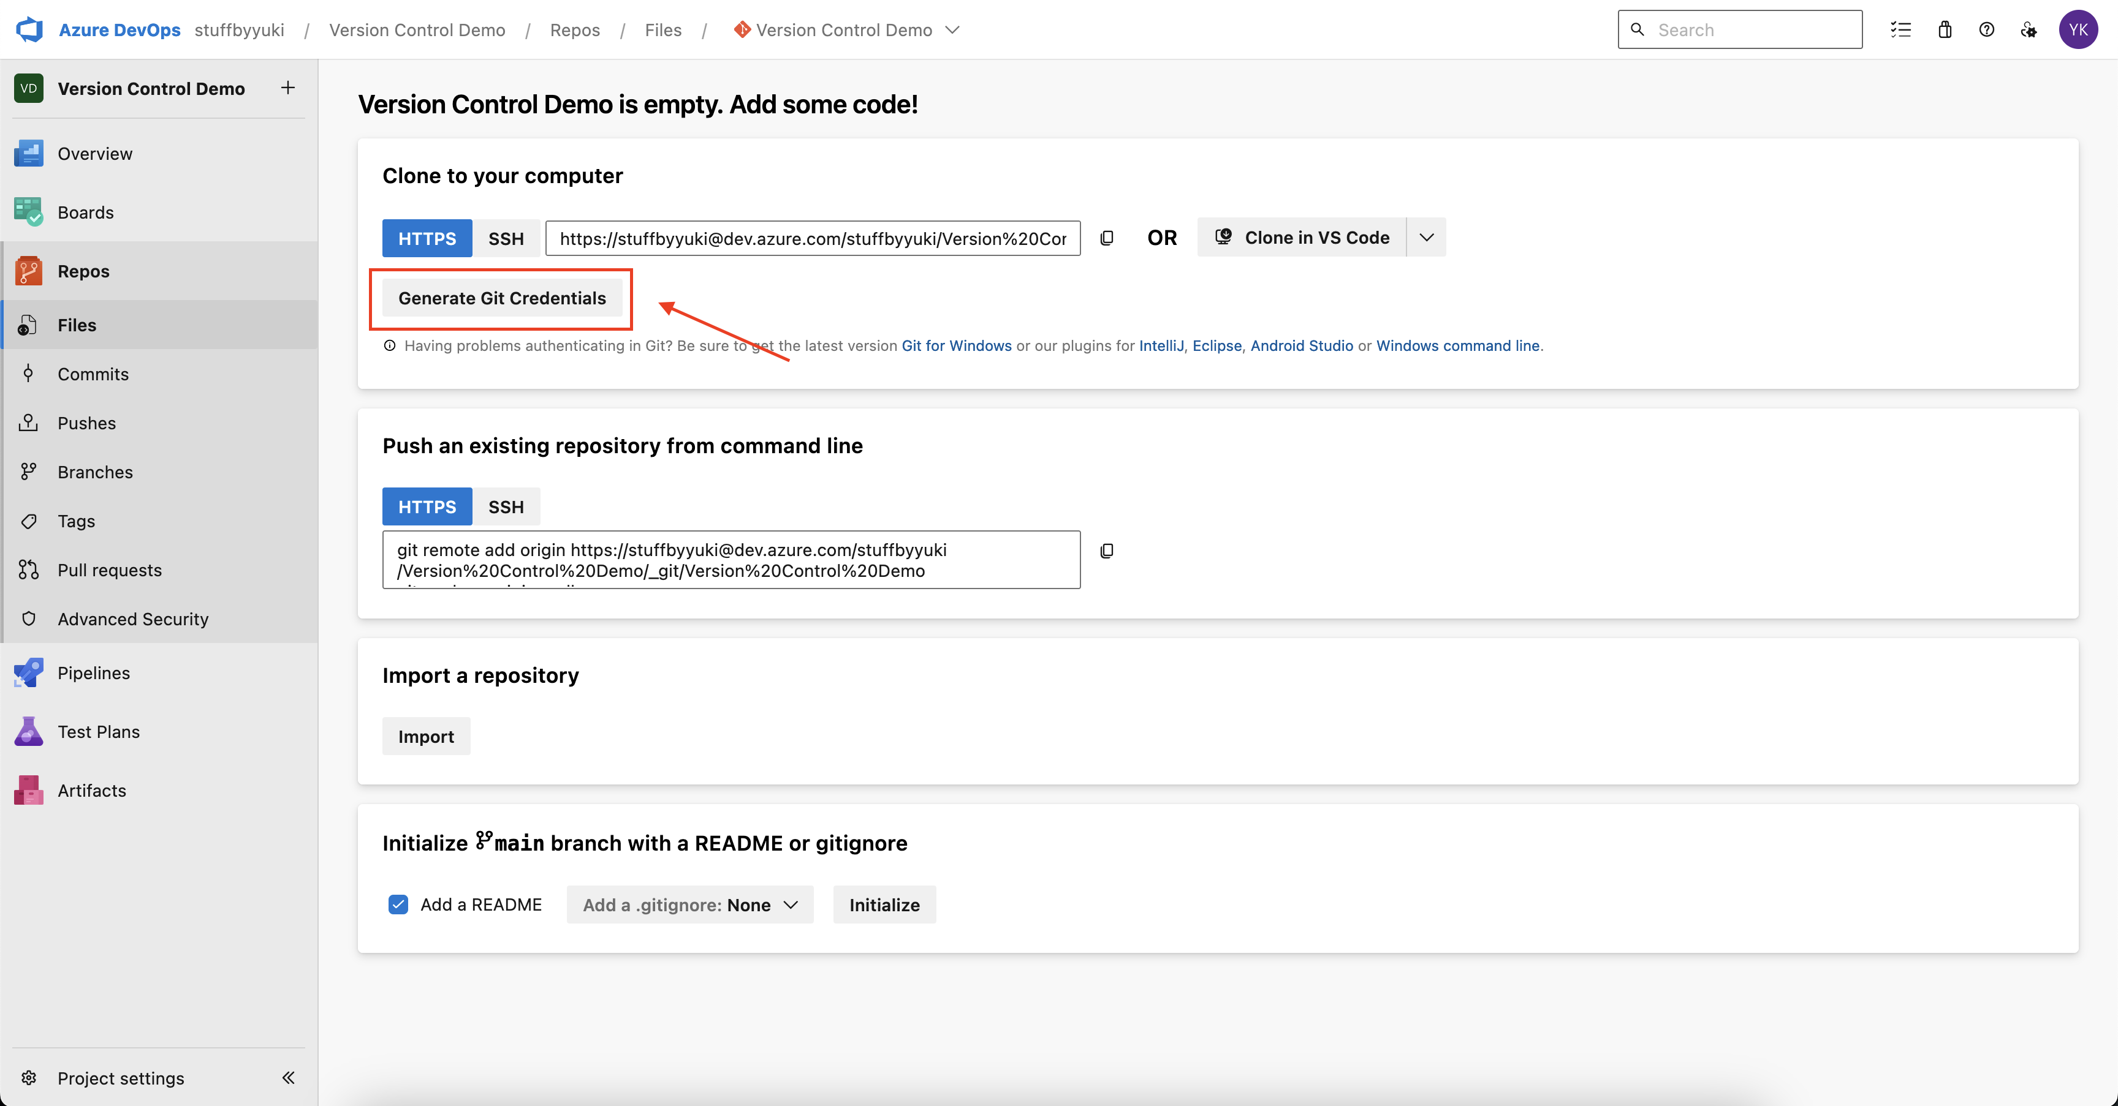Select SSH tab under Push an existing repository
Image resolution: width=2118 pixels, height=1106 pixels.
[x=506, y=507]
